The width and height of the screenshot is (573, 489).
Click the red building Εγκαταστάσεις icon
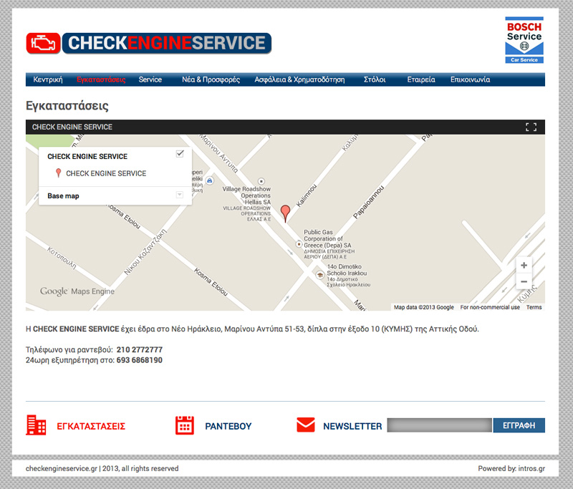coord(36,425)
